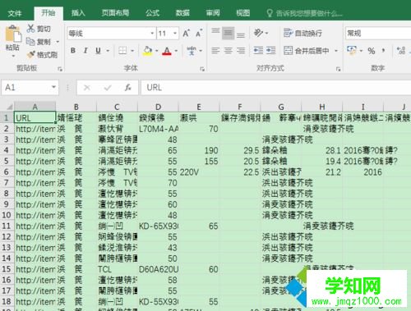
Task: Apply red font color A
Action: click(167, 50)
